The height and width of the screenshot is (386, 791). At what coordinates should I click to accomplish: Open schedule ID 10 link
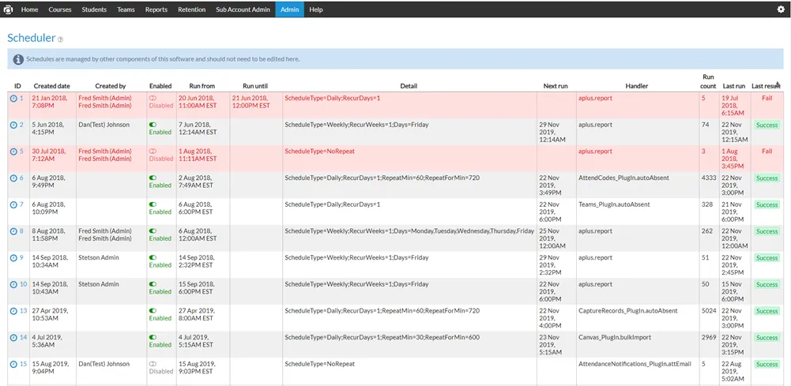tap(23, 284)
